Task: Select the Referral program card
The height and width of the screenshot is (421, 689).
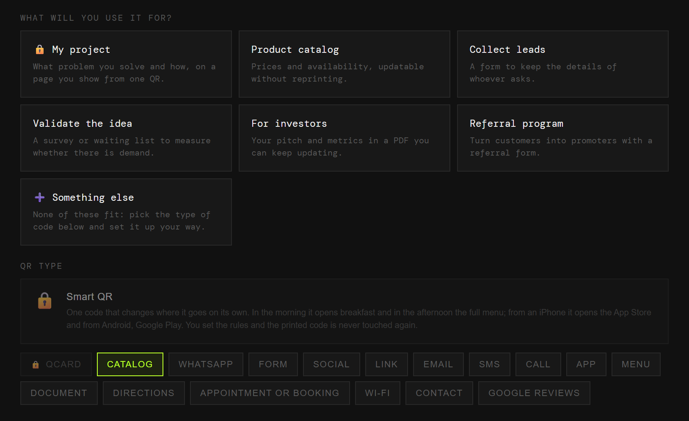Action: pos(563,138)
